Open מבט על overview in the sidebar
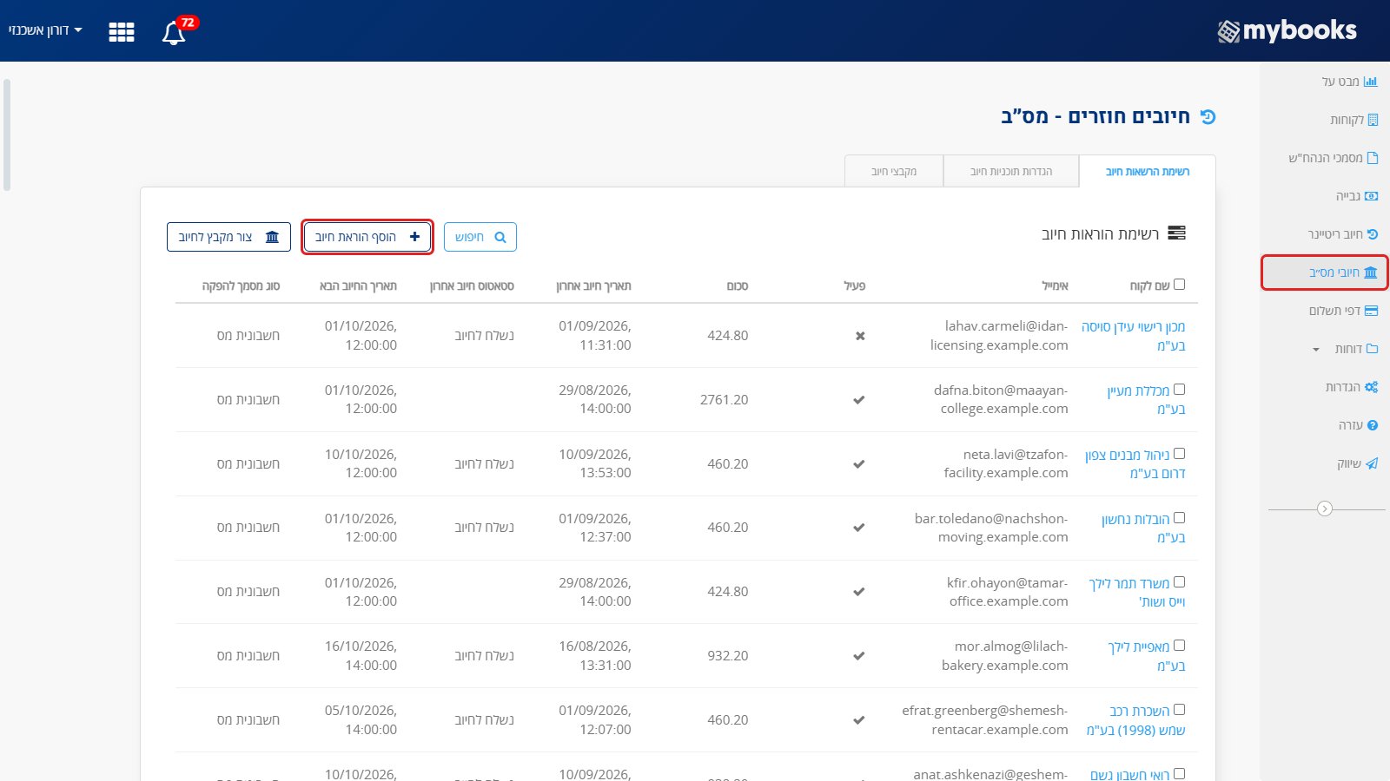Image resolution: width=1390 pixels, height=781 pixels. [1349, 82]
